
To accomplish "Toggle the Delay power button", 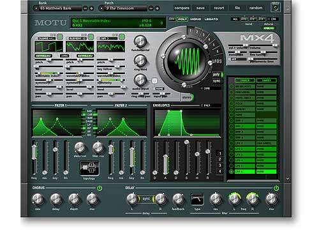I will [276, 188].
